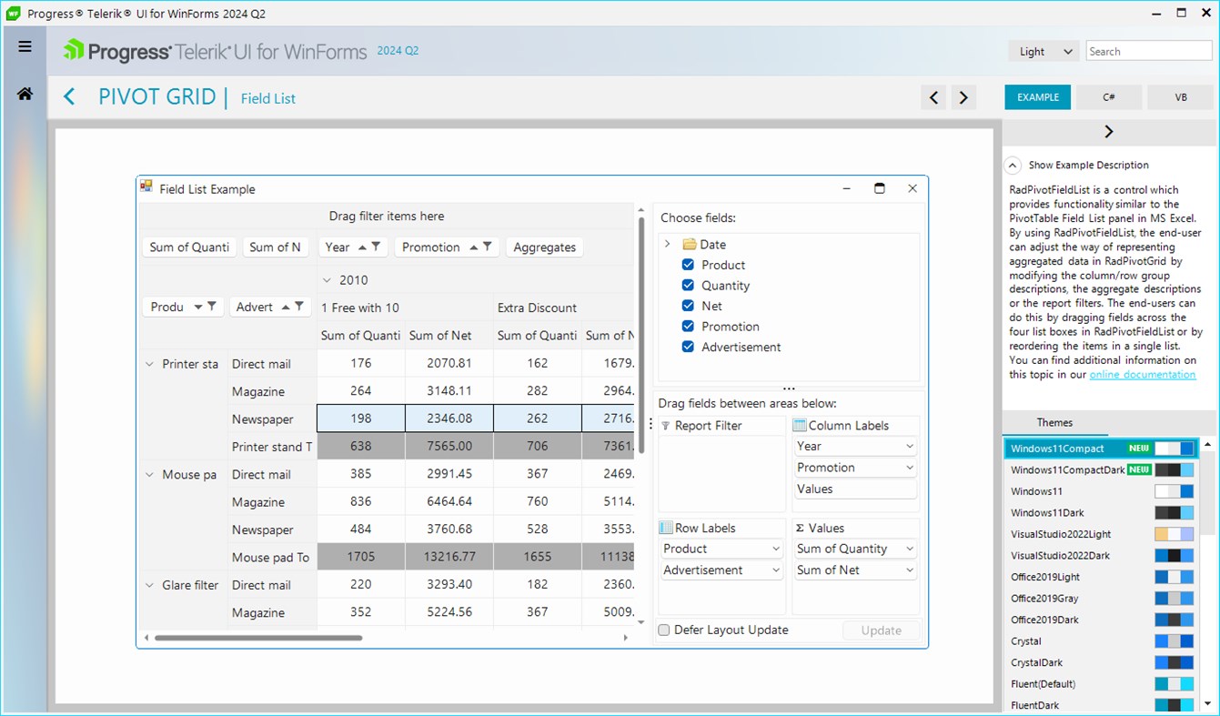Click filter funnel icon on Promotion field
1220x716 pixels.
[x=488, y=247]
